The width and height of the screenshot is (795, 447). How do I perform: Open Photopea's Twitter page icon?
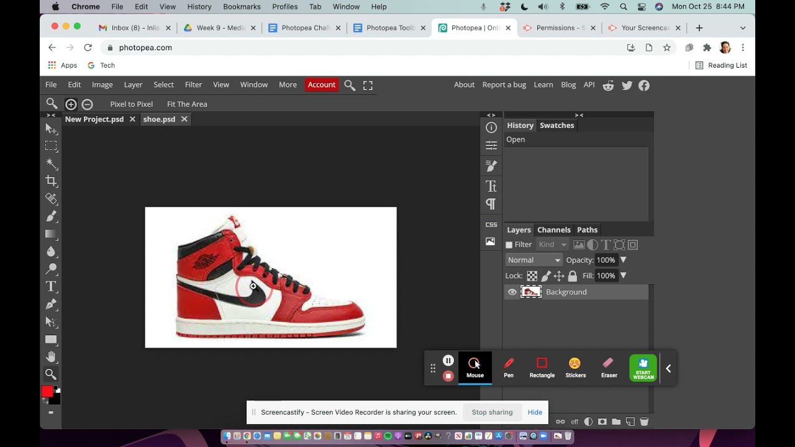tap(627, 86)
